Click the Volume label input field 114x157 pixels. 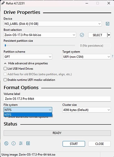(x=57, y=99)
